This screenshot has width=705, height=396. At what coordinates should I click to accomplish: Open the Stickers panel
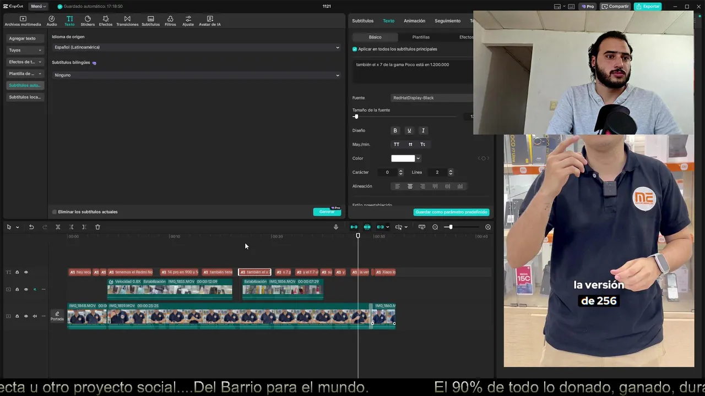point(88,21)
